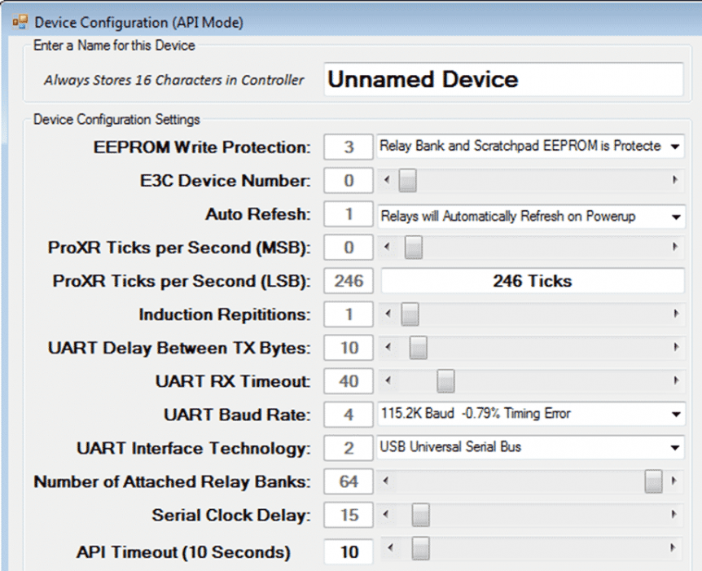The width and height of the screenshot is (702, 571).
Task: Click the device name text field
Action: click(503, 80)
